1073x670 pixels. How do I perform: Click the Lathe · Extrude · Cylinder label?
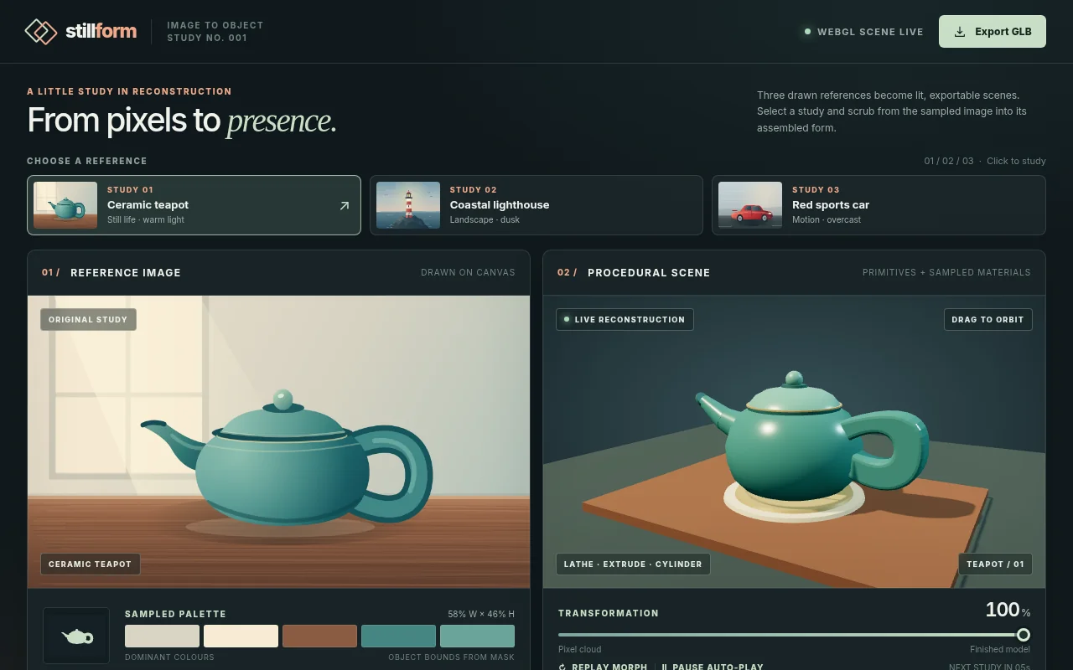(x=633, y=564)
